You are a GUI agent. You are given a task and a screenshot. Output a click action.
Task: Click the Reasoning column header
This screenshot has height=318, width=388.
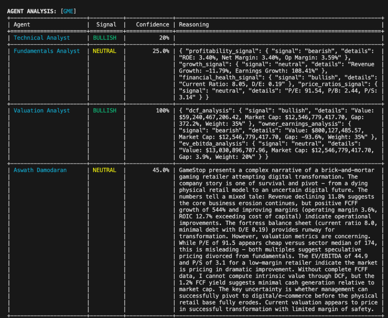coord(194,25)
